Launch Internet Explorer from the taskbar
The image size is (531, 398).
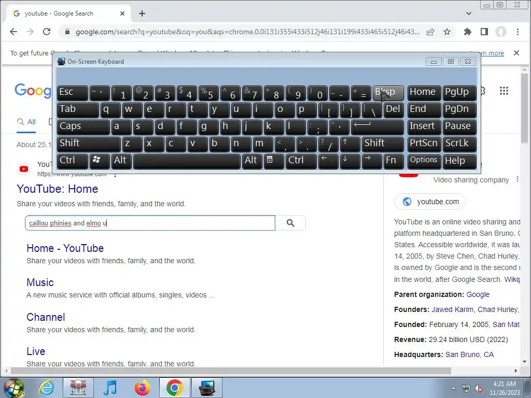click(46, 388)
